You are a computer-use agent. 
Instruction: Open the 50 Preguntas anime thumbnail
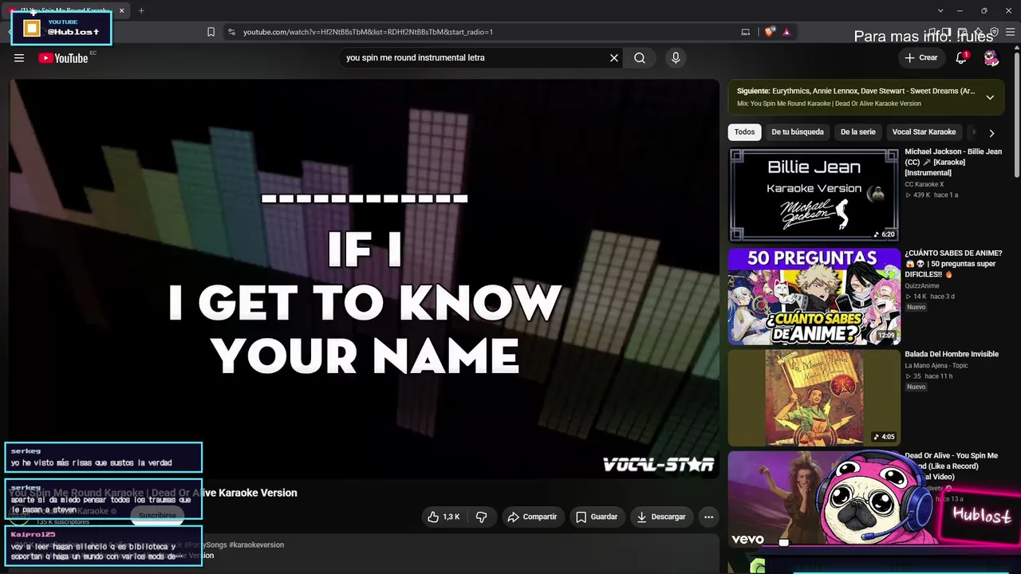pyautogui.click(x=814, y=297)
